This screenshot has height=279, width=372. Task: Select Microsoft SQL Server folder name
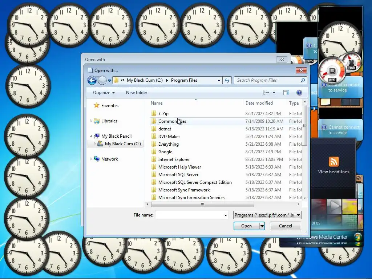178,175
